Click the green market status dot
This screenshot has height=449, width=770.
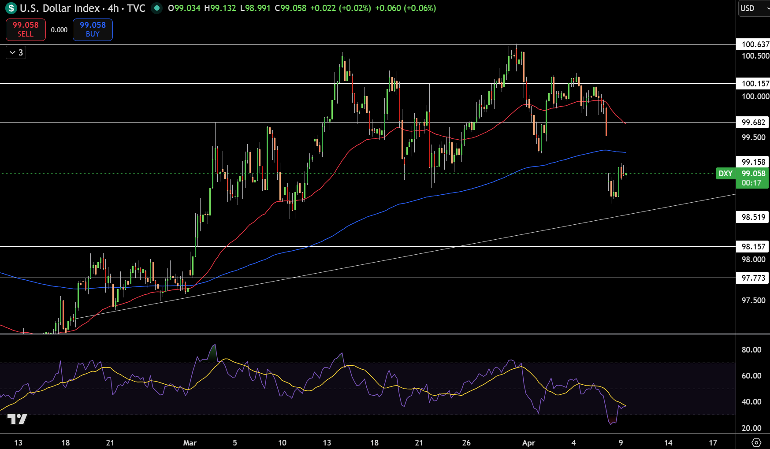(156, 8)
